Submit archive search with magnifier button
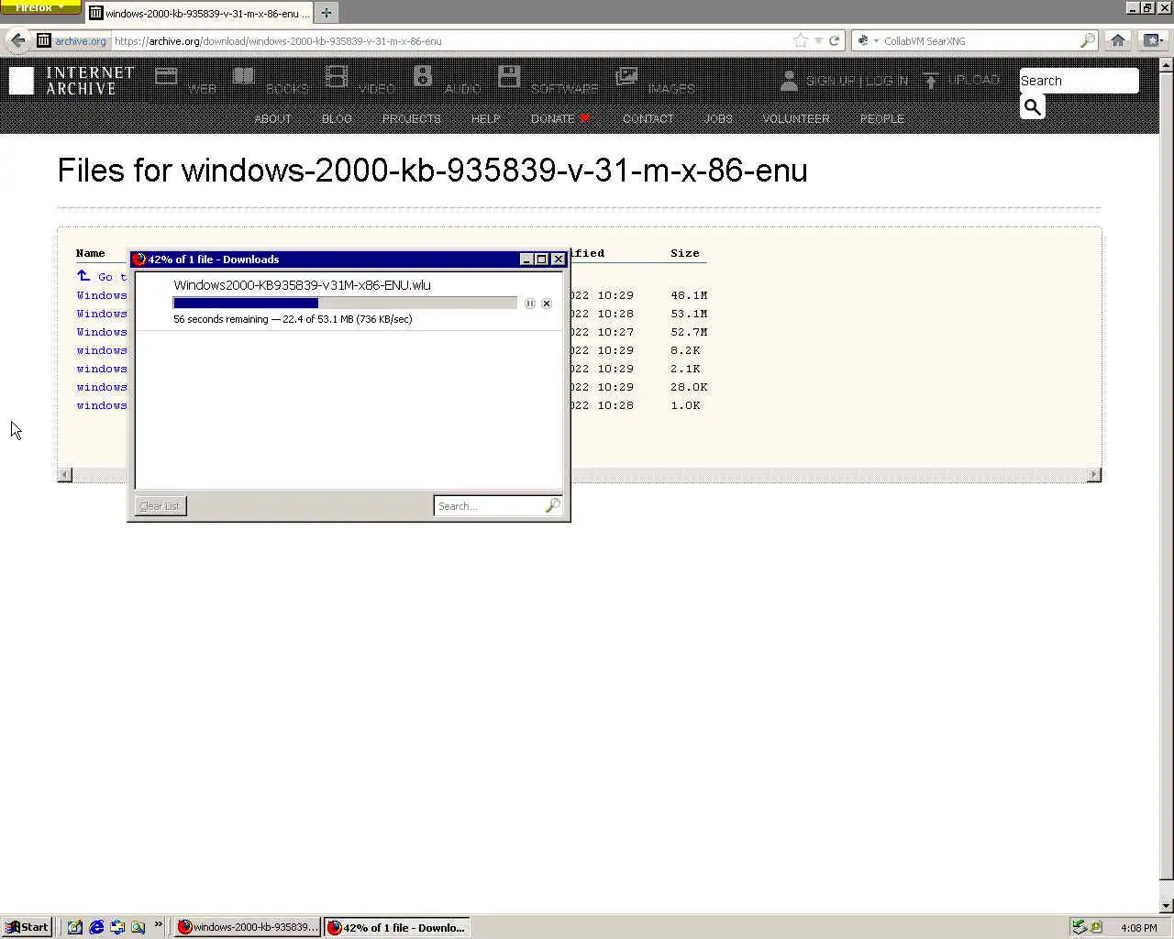Image resolution: width=1174 pixels, height=939 pixels. pyautogui.click(x=1033, y=107)
